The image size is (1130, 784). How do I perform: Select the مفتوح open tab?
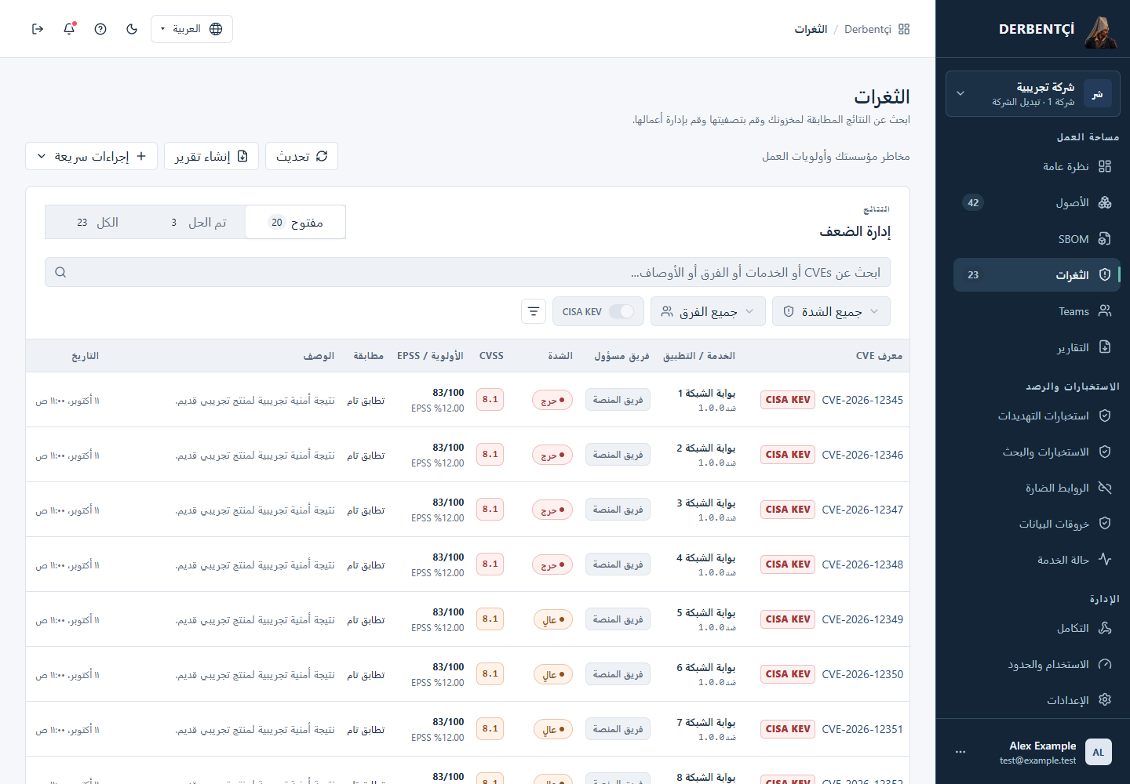pos(296,223)
